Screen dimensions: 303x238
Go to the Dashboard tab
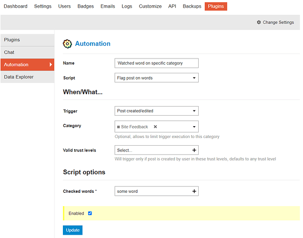coord(16,6)
